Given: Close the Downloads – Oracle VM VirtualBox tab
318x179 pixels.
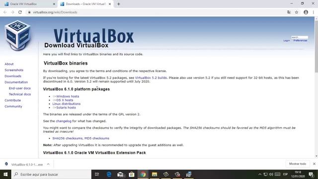Looking at the screenshot, I should (110, 4).
